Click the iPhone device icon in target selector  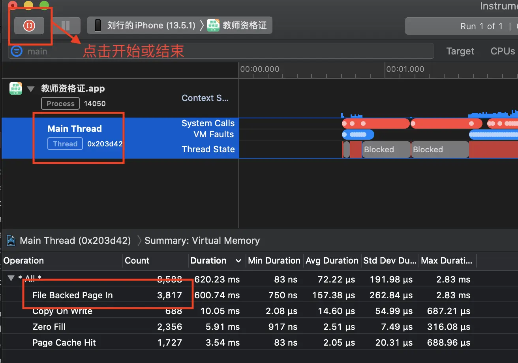(x=98, y=26)
